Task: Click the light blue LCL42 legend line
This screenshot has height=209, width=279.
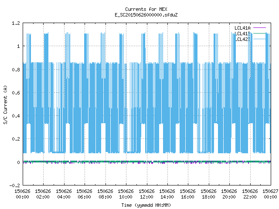Action: 259,39
